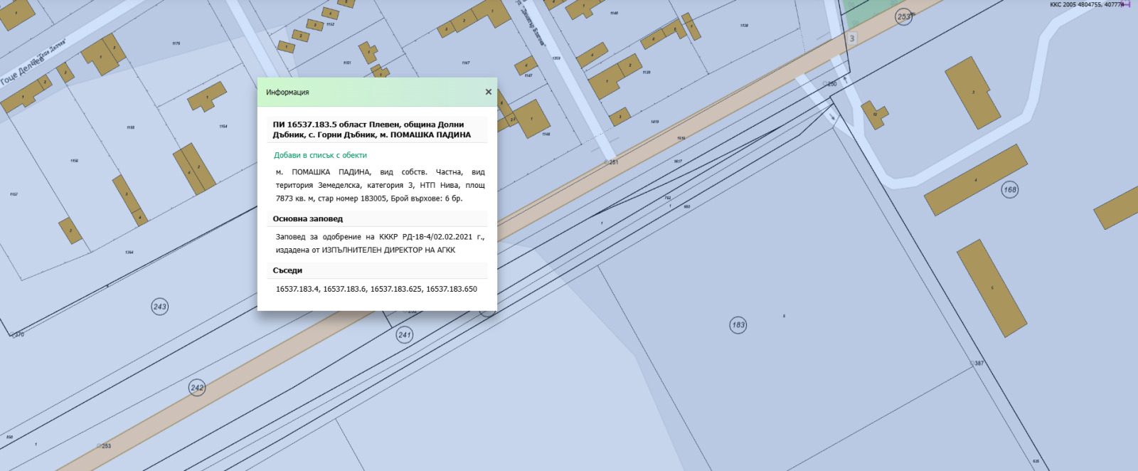Click the circled 241 marker below the popup

(x=405, y=335)
